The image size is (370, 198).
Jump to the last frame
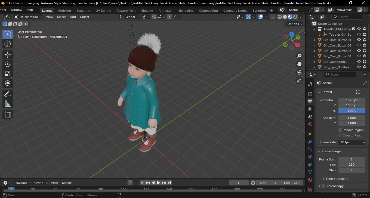tap(169, 183)
